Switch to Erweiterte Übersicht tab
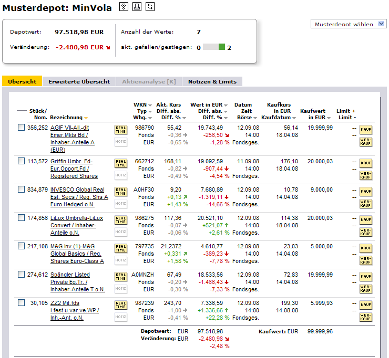Image resolution: width=389 pixels, height=358 pixels. pos(79,81)
